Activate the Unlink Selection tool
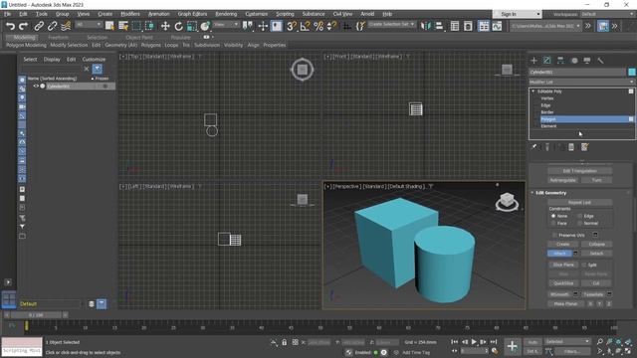The height and width of the screenshot is (358, 637). tap(52, 27)
